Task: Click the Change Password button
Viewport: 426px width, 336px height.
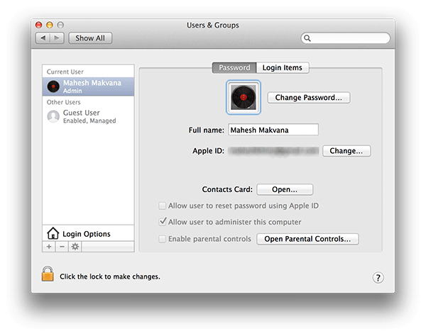Action: (x=308, y=98)
